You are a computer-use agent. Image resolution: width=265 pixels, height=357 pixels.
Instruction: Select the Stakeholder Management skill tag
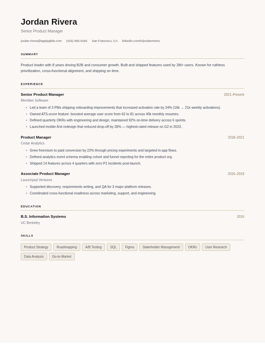[x=161, y=247]
